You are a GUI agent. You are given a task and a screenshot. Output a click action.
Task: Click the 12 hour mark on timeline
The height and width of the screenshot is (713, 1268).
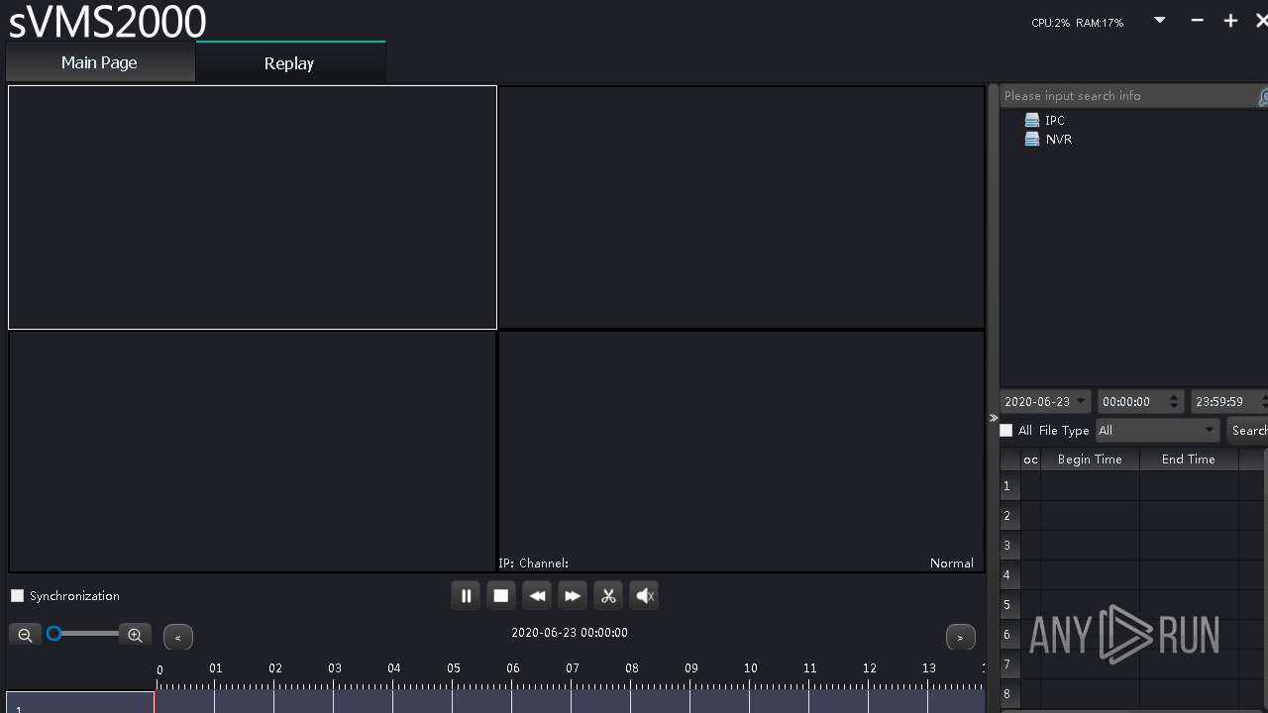870,668
